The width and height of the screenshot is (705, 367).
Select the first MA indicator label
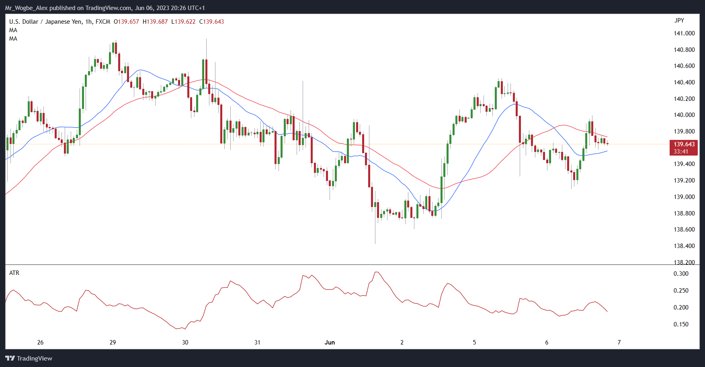[x=13, y=30]
